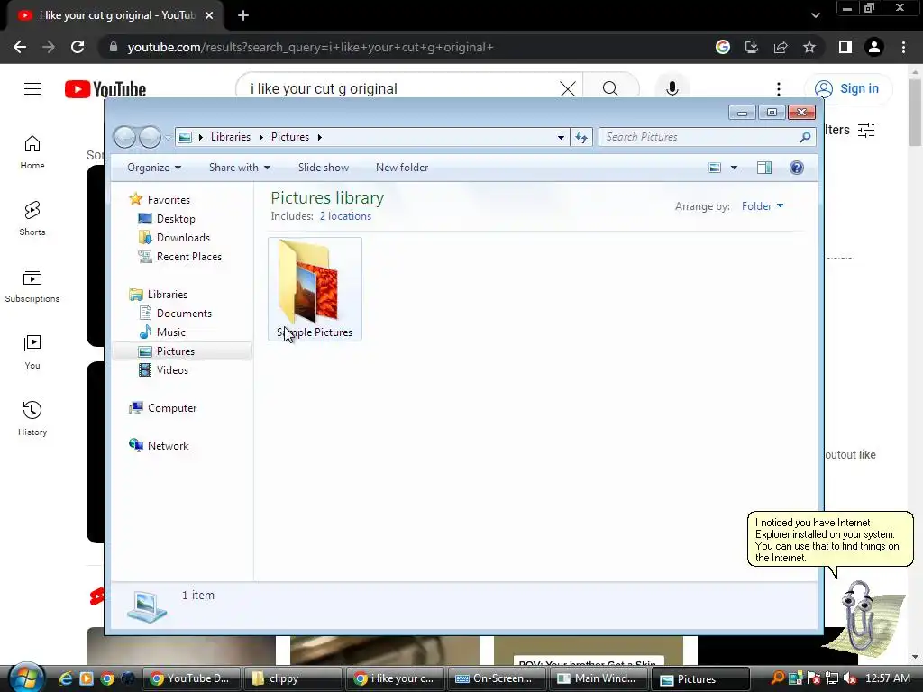The image size is (923, 692).
Task: Click the YouTube Sign in button
Action: point(847,89)
